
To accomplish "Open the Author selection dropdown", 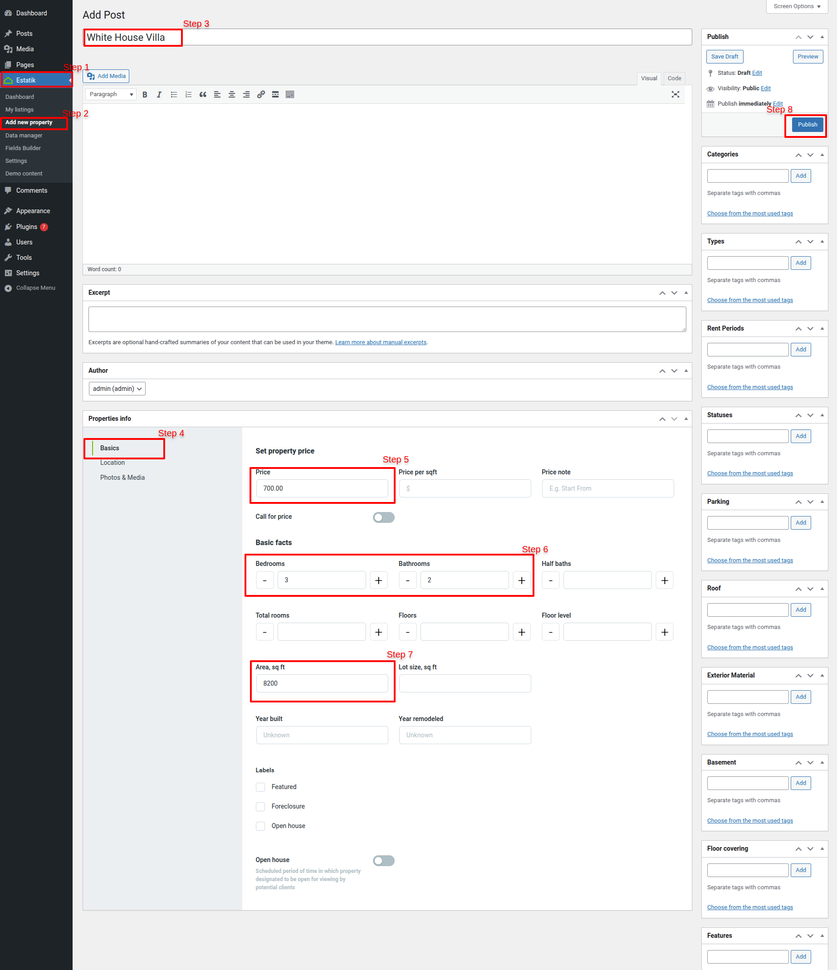I will [117, 389].
